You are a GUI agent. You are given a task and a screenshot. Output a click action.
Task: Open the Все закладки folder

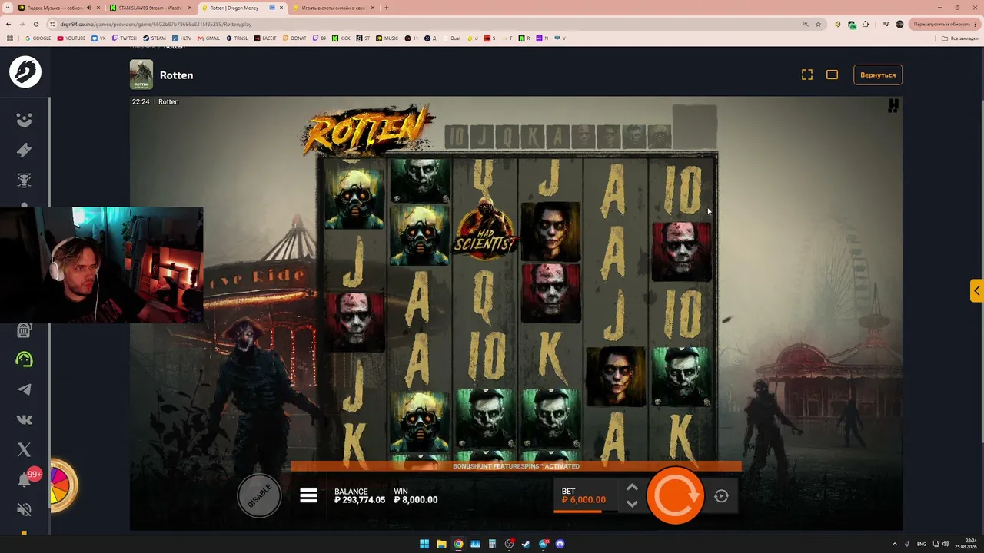pyautogui.click(x=961, y=38)
